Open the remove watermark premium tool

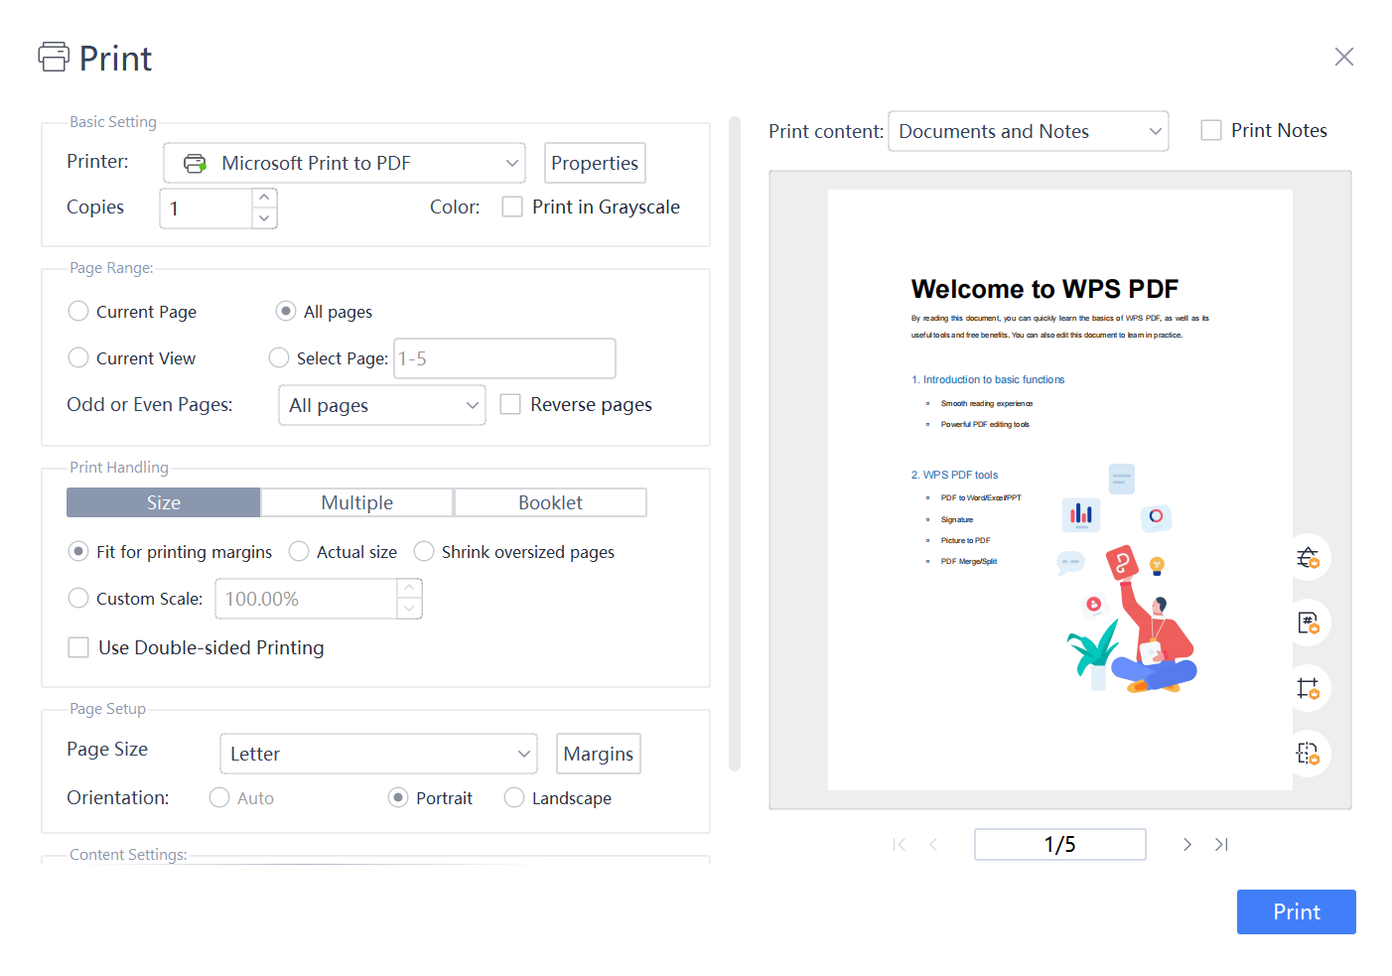[1309, 557]
